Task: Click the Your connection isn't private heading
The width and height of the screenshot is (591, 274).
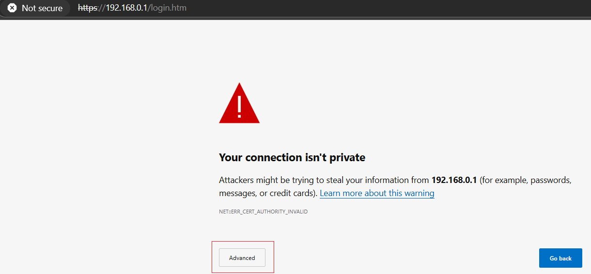Action: [292, 157]
